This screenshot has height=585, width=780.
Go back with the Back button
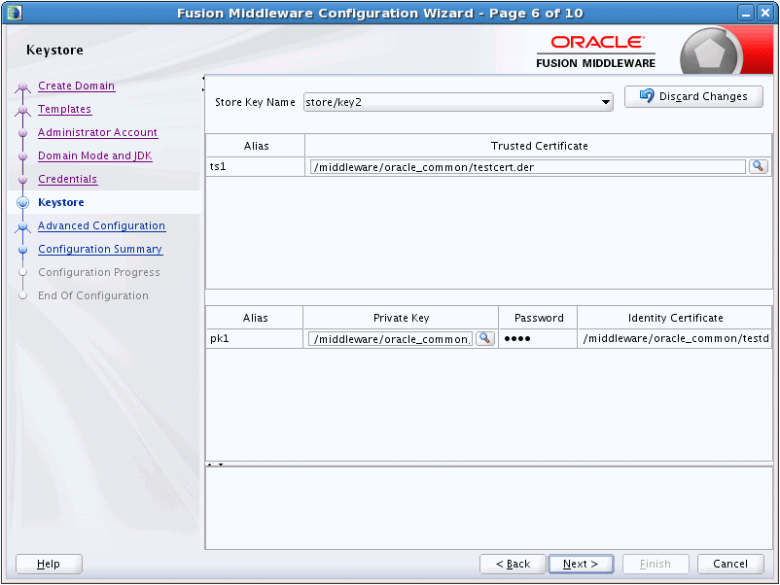pyautogui.click(x=513, y=564)
